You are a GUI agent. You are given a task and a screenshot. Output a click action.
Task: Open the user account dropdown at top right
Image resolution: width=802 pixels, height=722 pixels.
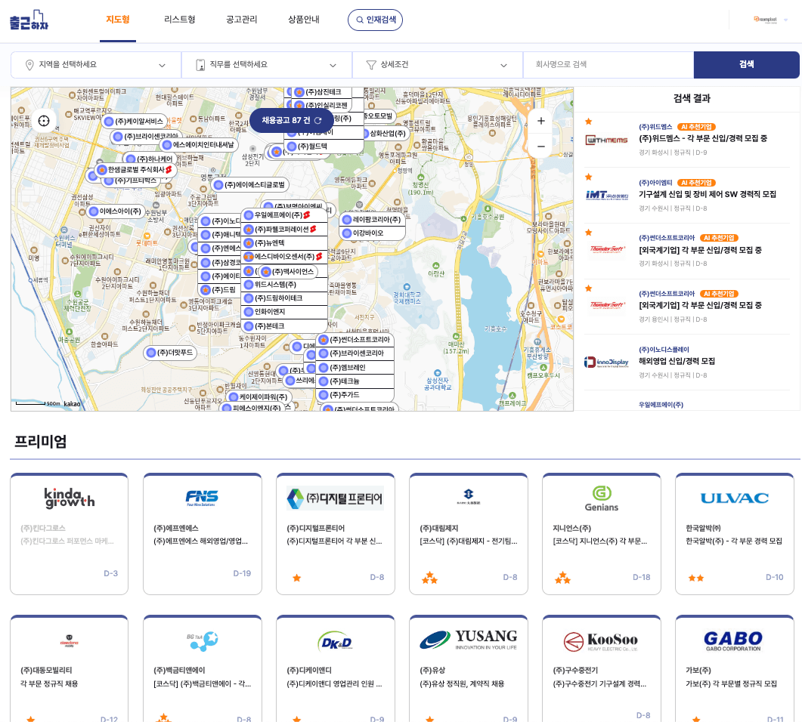[x=769, y=20]
